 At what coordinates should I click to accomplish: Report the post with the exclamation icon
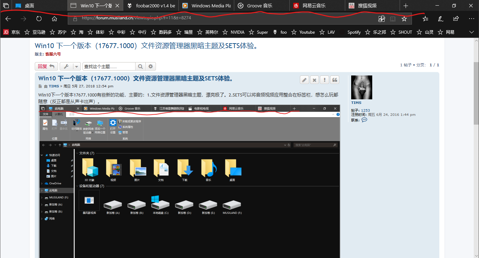[x=325, y=80]
